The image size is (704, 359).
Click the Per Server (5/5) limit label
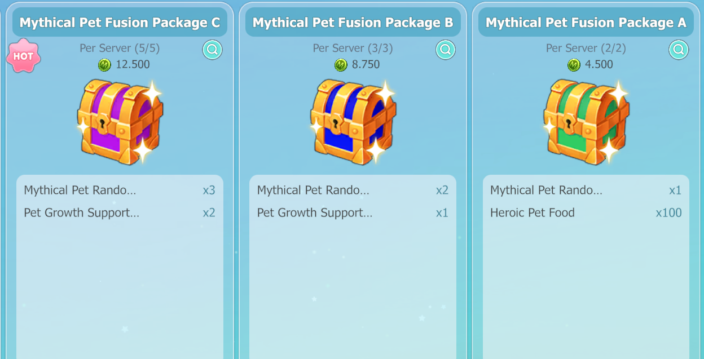tap(120, 48)
